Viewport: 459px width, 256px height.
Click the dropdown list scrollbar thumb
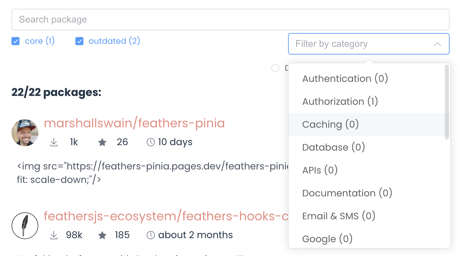[x=447, y=102]
